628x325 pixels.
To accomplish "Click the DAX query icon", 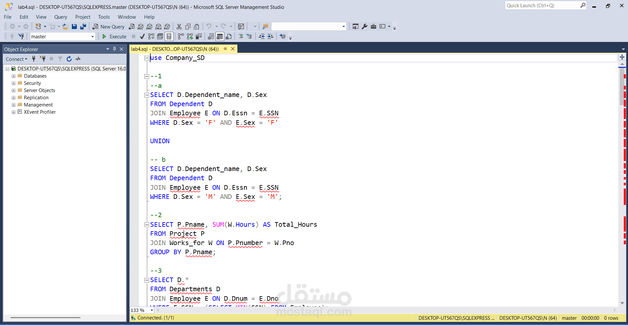I will click(x=167, y=27).
